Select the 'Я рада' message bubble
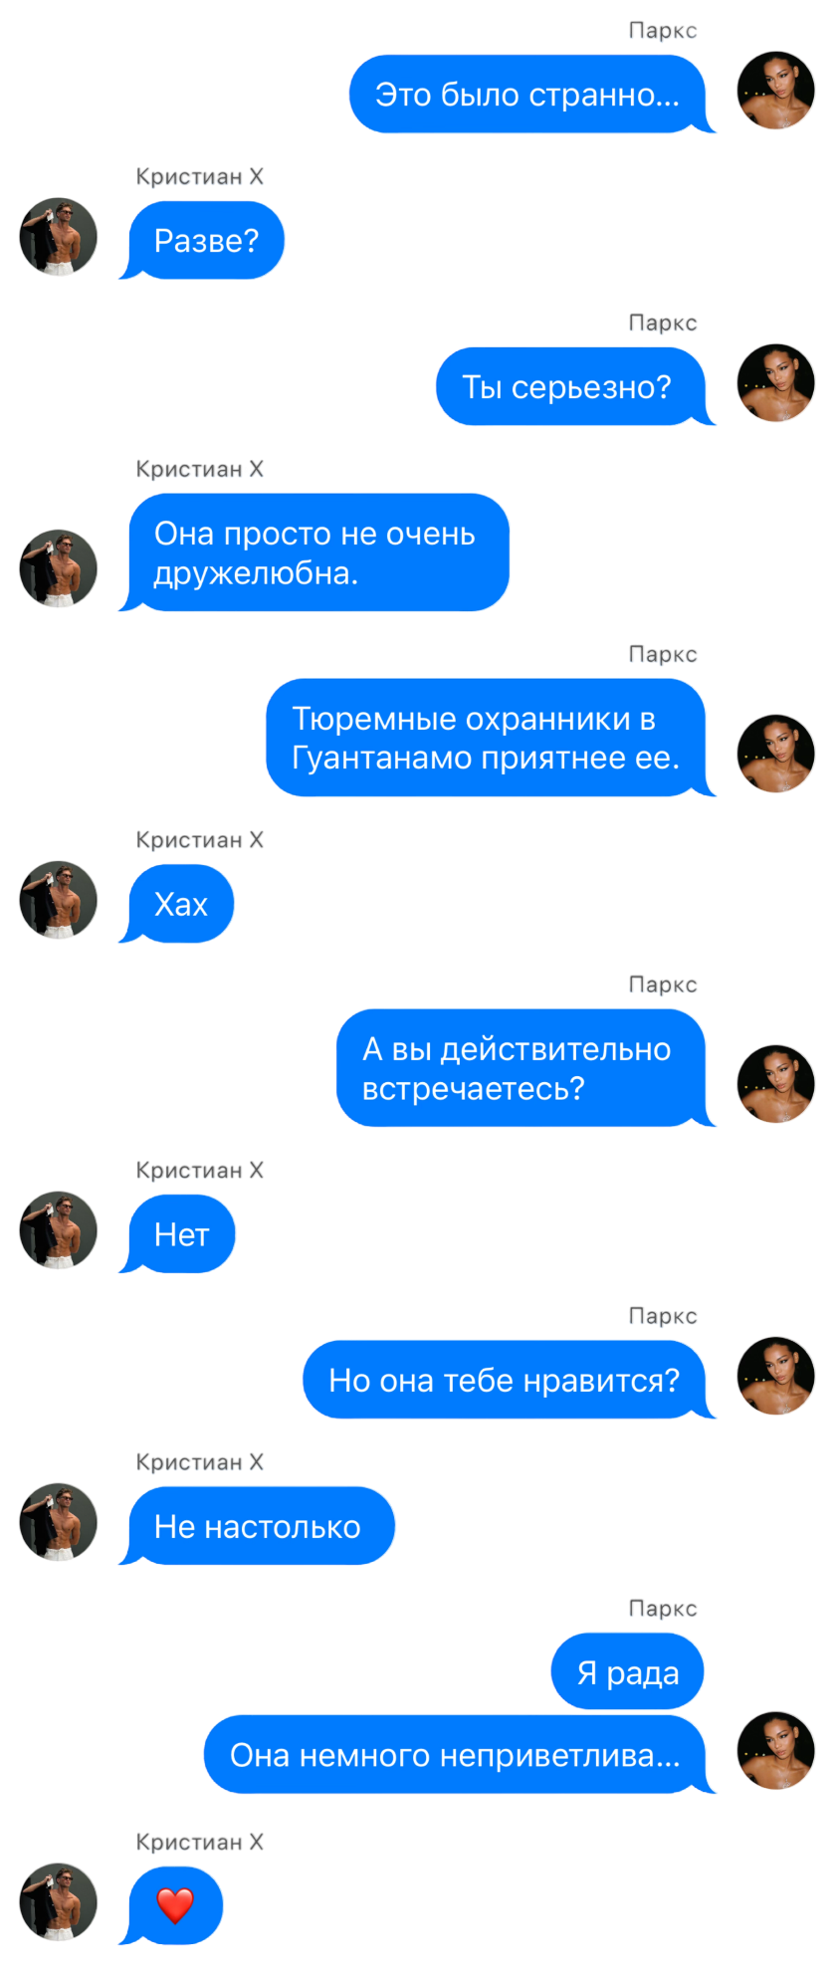Viewport: 834px width, 1972px height. pyautogui.click(x=628, y=1671)
